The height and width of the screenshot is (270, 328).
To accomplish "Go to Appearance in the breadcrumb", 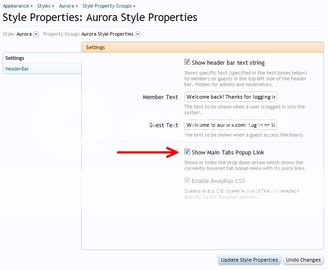I will [x=16, y=6].
